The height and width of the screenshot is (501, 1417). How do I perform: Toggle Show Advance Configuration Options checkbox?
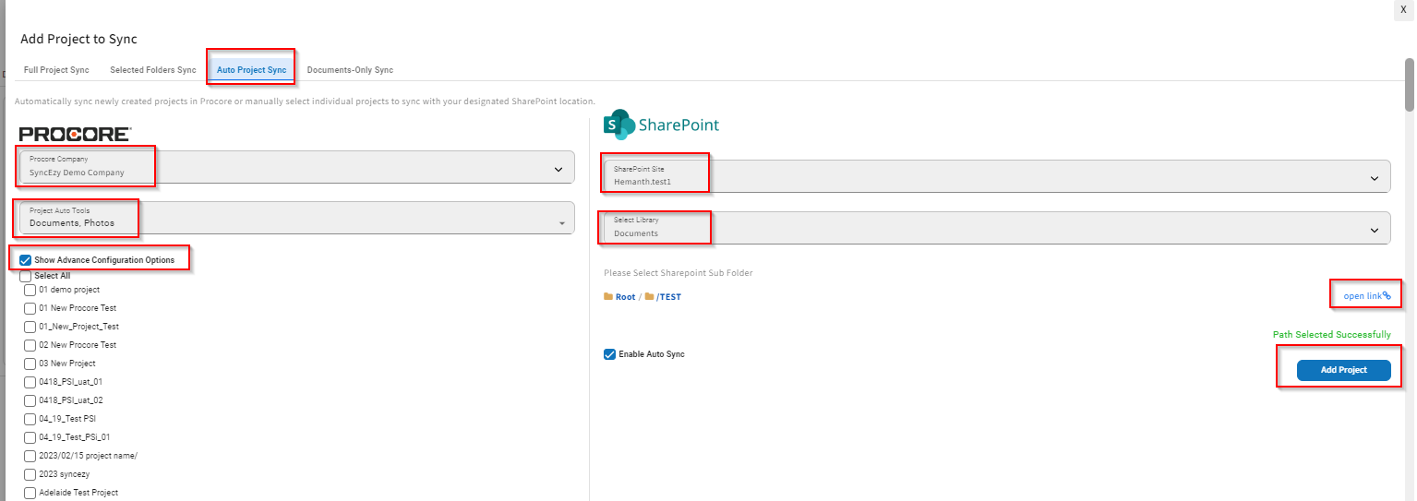click(x=26, y=260)
